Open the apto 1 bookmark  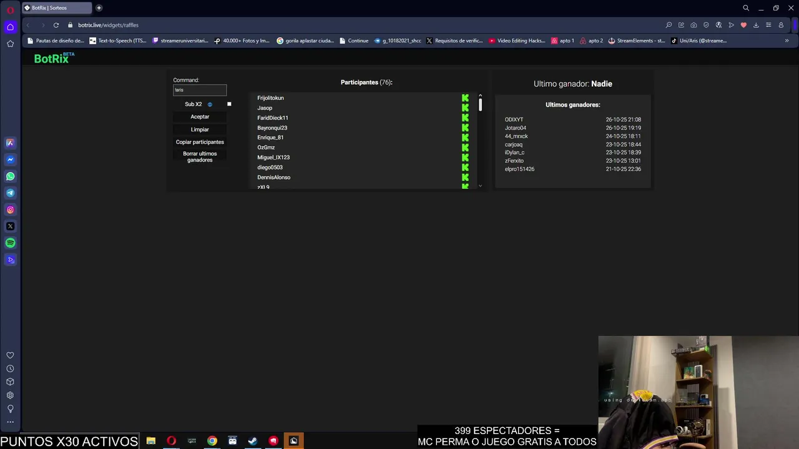click(x=562, y=41)
